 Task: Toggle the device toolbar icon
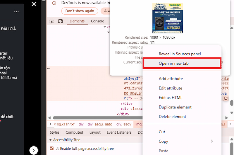coord(60,21)
